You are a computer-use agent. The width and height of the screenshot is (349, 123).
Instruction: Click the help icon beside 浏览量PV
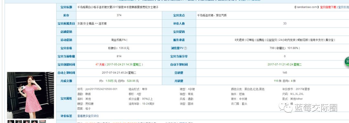[x=185, y=48]
